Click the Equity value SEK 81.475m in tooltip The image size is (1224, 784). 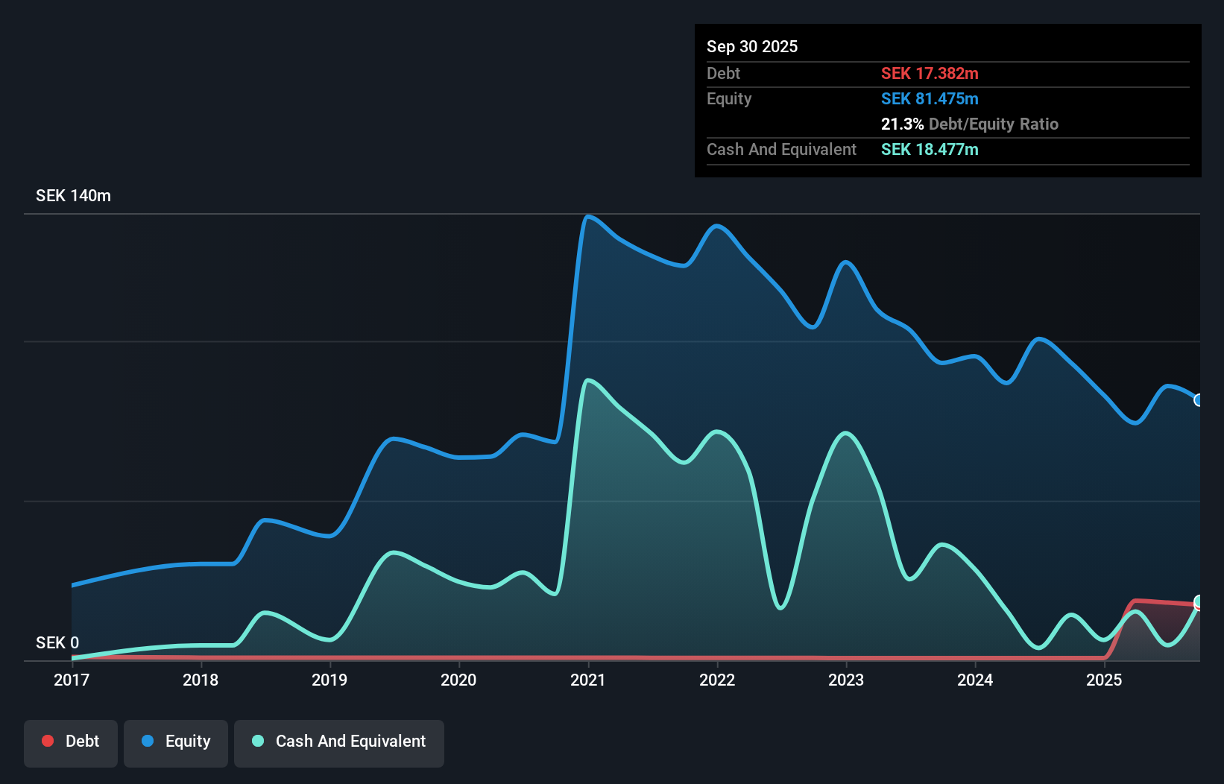tap(930, 98)
